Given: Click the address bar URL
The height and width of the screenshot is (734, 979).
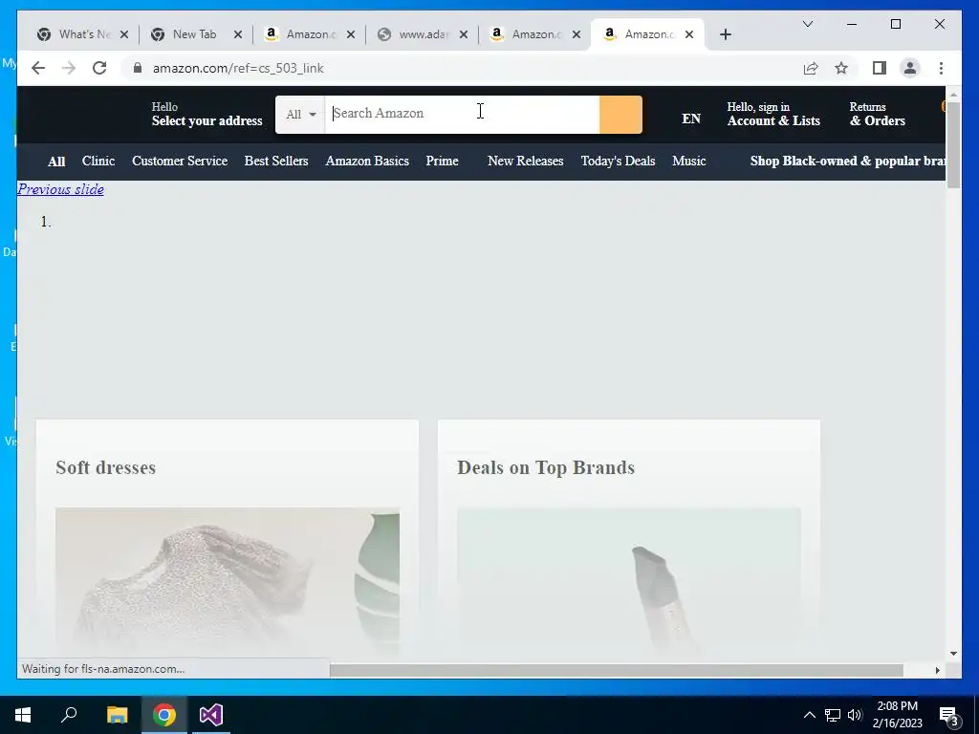Looking at the screenshot, I should point(238,68).
